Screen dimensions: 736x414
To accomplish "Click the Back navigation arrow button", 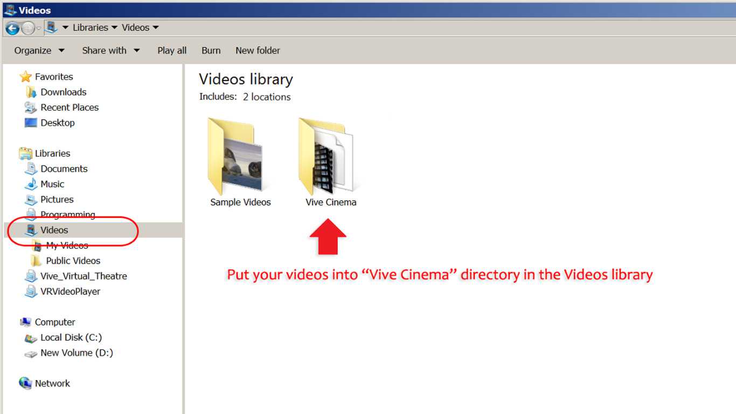I will [x=12, y=28].
